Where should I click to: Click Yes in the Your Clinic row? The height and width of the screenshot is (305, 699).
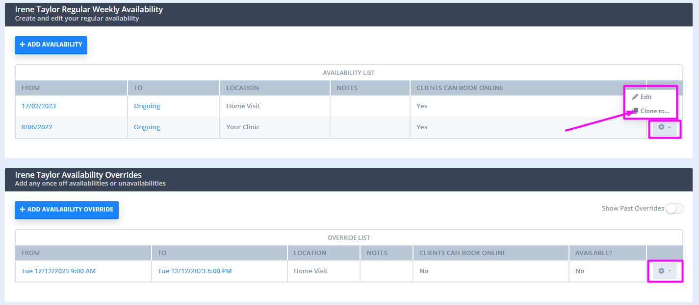point(422,127)
